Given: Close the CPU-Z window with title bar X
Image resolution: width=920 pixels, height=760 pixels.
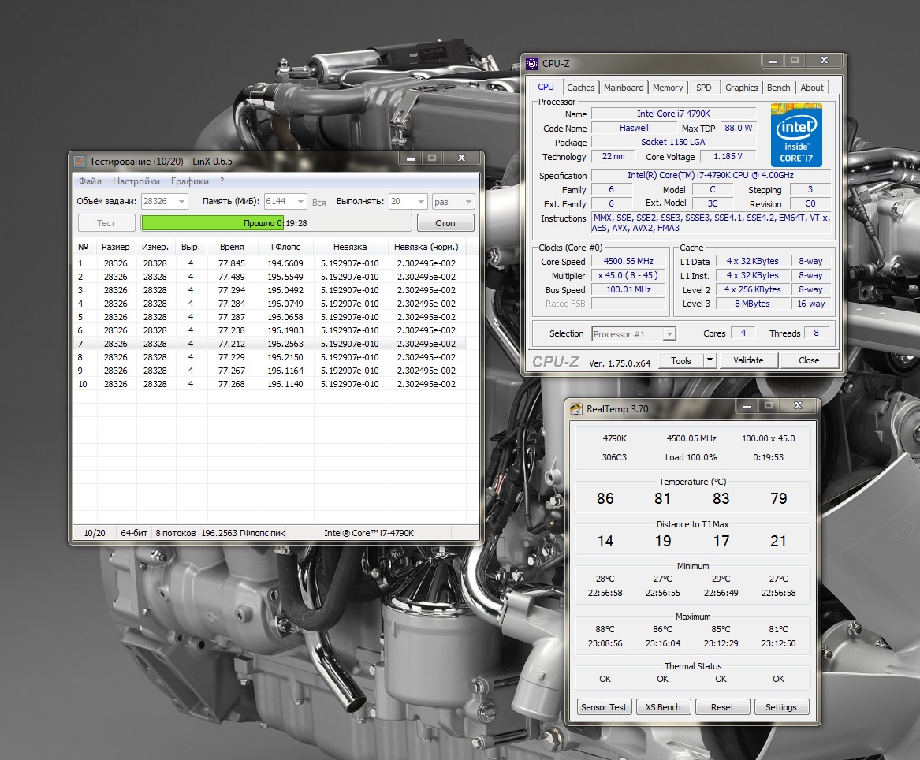Looking at the screenshot, I should pos(824,61).
